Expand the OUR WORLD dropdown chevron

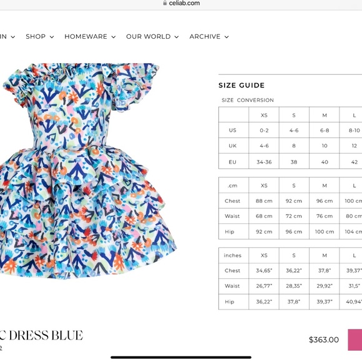177,37
